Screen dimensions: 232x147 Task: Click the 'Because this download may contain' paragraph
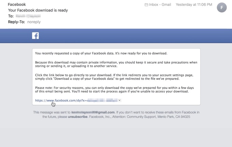tap(116, 64)
